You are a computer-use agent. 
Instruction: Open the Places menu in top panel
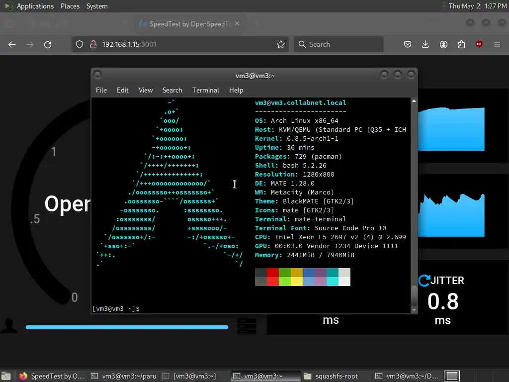tap(70, 6)
